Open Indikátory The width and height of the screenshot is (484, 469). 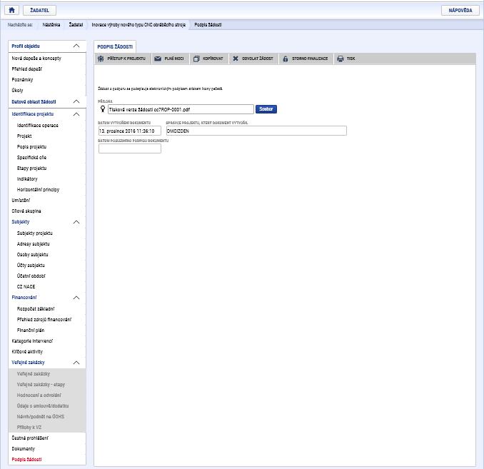tap(27, 179)
